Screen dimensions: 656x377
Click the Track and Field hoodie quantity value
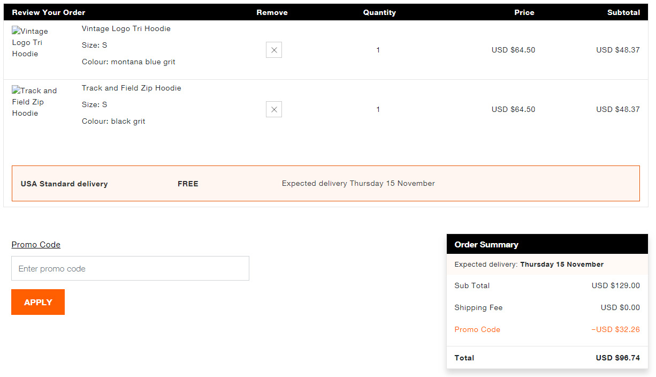[378, 109]
